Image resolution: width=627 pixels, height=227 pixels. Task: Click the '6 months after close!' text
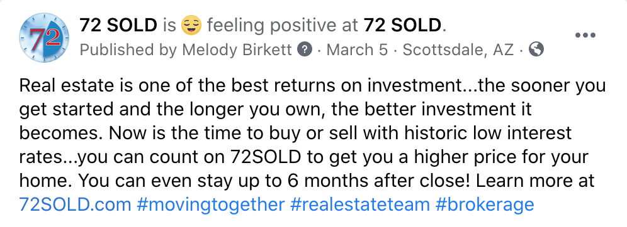coord(379,181)
